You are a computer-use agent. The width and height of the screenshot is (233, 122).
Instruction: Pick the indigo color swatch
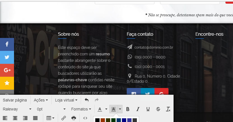130,120
